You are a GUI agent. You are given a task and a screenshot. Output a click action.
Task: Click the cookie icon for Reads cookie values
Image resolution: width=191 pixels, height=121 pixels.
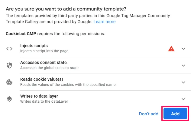pos(9,82)
